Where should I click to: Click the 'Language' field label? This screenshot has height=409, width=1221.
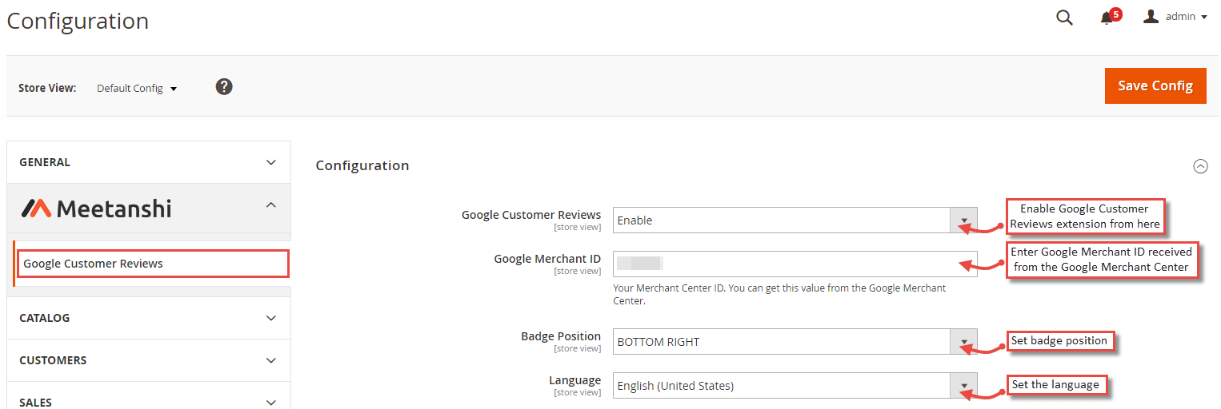click(574, 380)
